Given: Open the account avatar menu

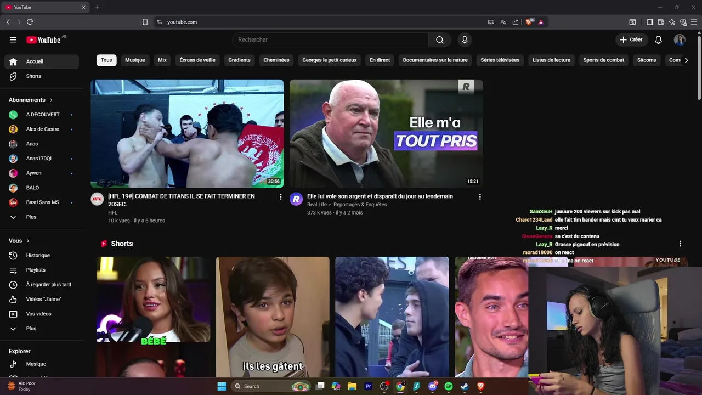Looking at the screenshot, I should point(680,39).
